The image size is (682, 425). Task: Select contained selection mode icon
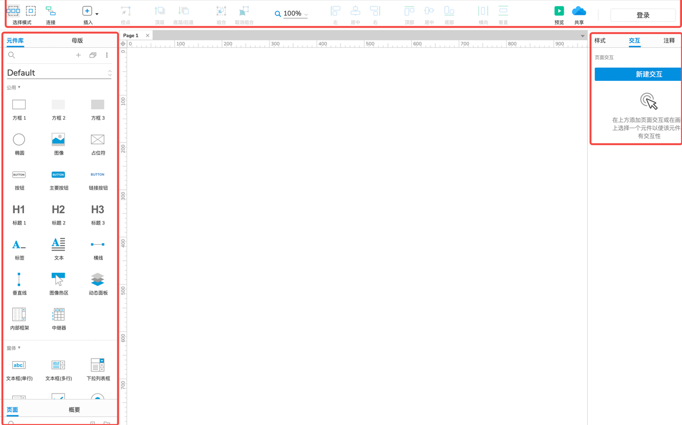tap(31, 11)
